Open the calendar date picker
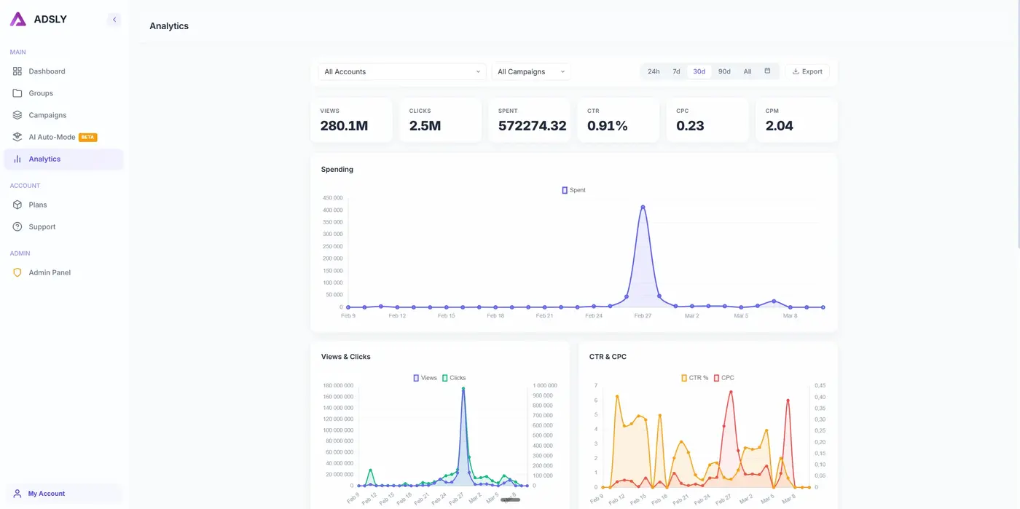The image size is (1020, 509). [766, 71]
